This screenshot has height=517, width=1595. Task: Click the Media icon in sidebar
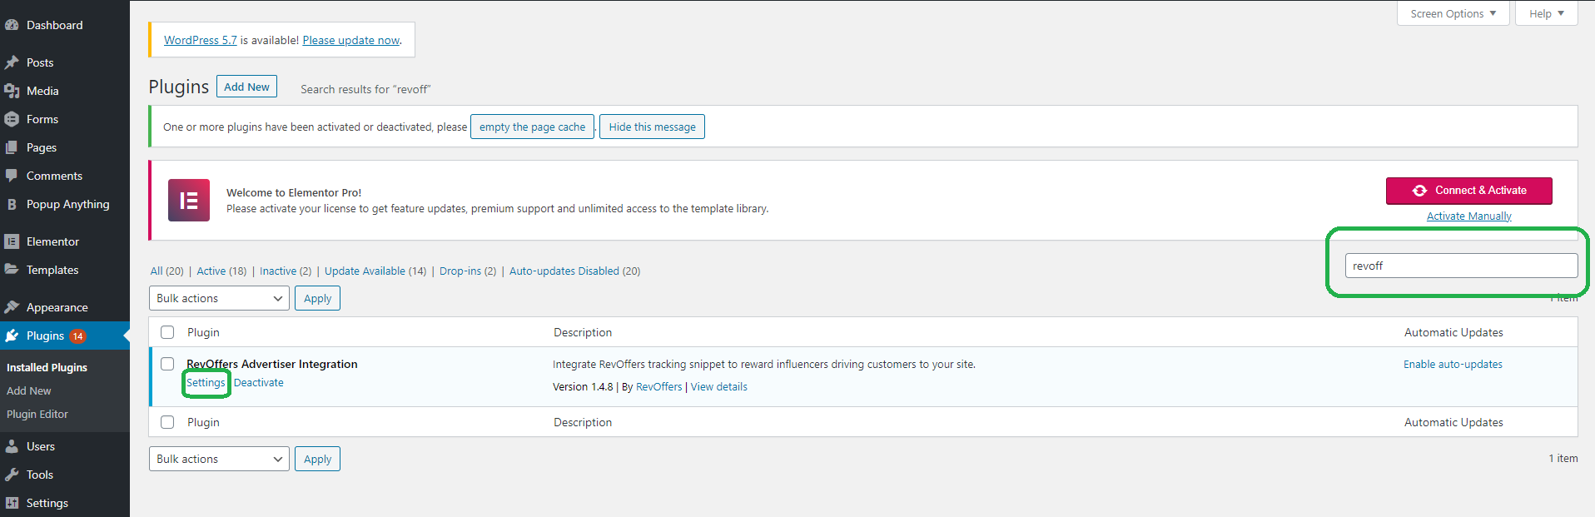point(12,91)
